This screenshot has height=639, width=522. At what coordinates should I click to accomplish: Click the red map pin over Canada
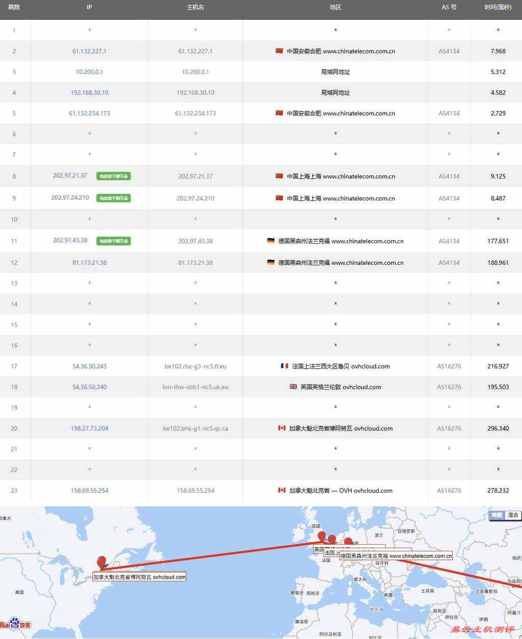(101, 561)
